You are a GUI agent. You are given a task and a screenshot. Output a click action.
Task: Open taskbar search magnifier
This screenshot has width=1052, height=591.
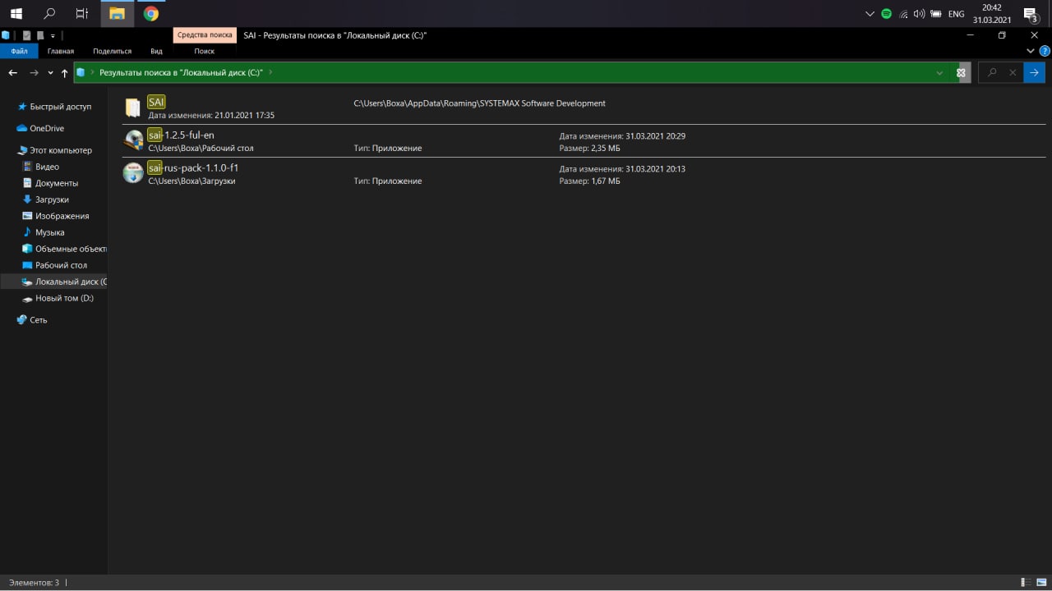pos(49,13)
